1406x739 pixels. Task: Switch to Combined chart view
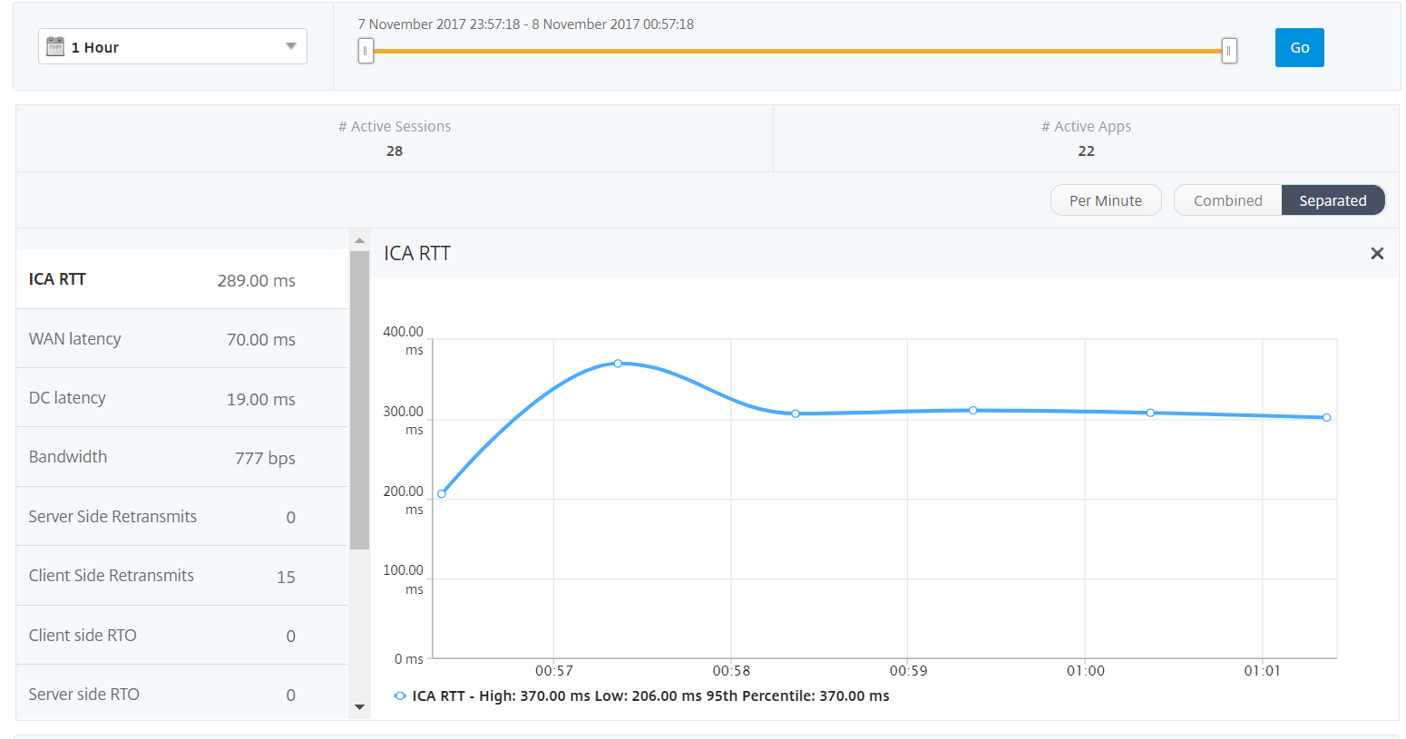point(1227,199)
